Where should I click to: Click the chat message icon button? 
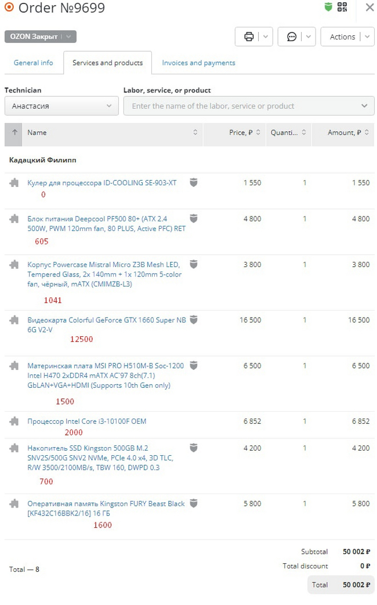click(292, 37)
